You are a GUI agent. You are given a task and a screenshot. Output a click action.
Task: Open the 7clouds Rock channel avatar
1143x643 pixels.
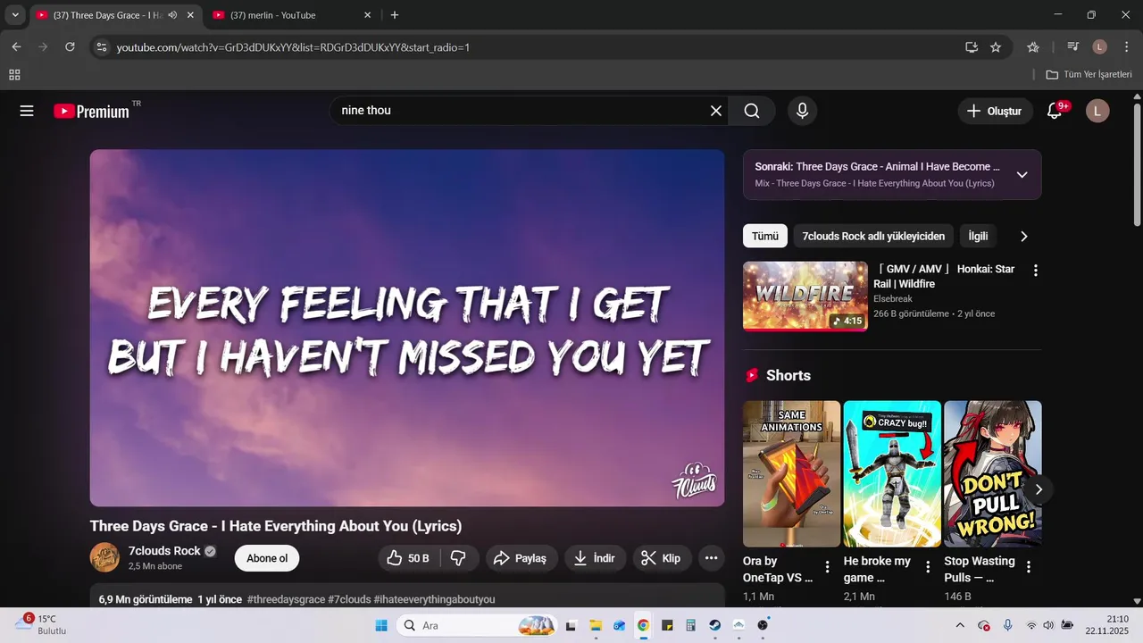tap(104, 557)
